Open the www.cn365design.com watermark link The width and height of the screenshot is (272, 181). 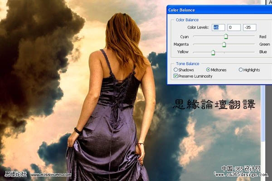coord(242,175)
